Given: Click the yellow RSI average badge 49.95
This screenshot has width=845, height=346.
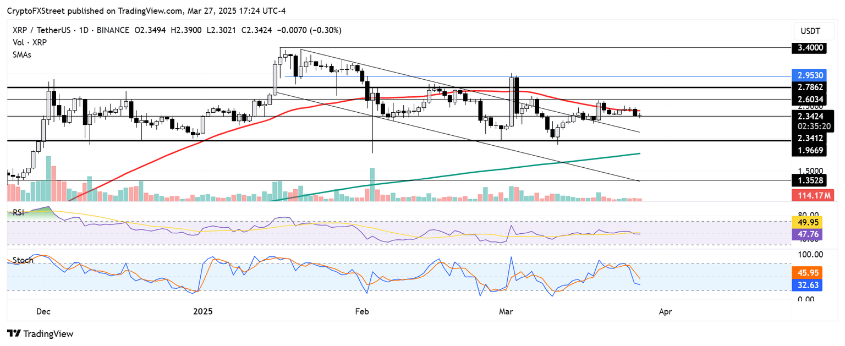Looking at the screenshot, I should 809,222.
